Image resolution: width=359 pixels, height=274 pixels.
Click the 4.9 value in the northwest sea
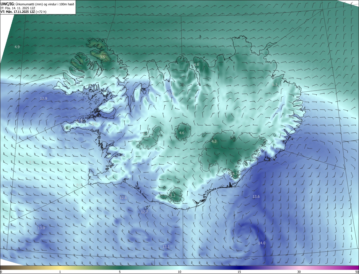point(17,47)
